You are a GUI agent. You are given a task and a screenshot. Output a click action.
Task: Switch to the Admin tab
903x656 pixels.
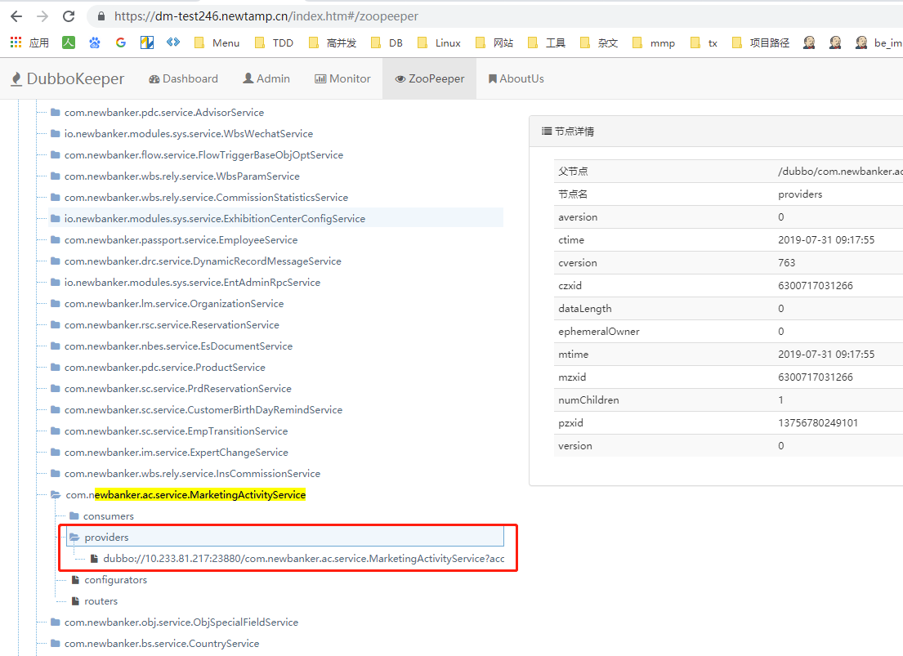click(x=266, y=78)
